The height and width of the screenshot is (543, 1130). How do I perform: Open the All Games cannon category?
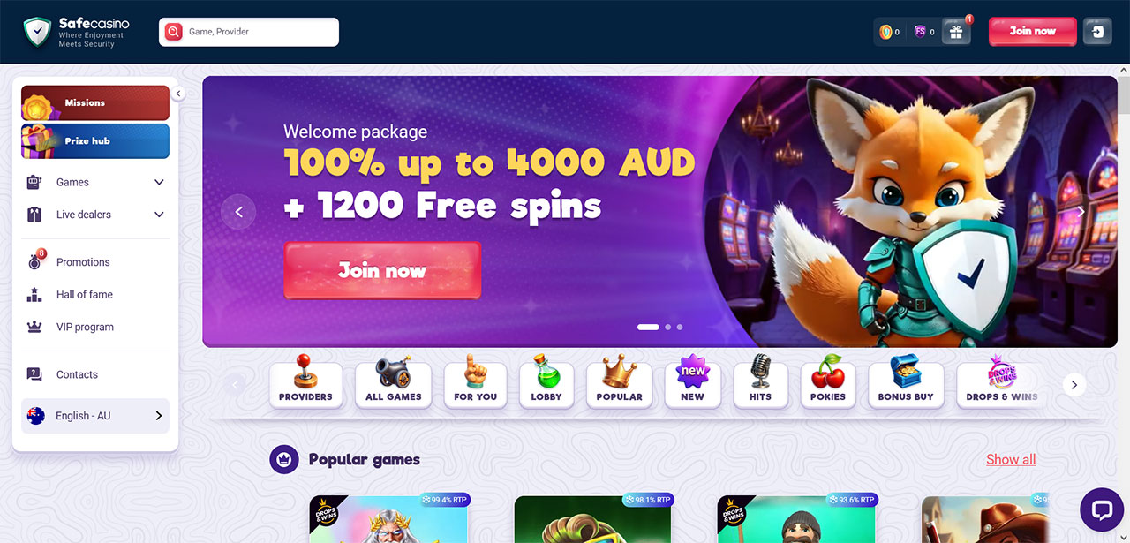(x=394, y=385)
